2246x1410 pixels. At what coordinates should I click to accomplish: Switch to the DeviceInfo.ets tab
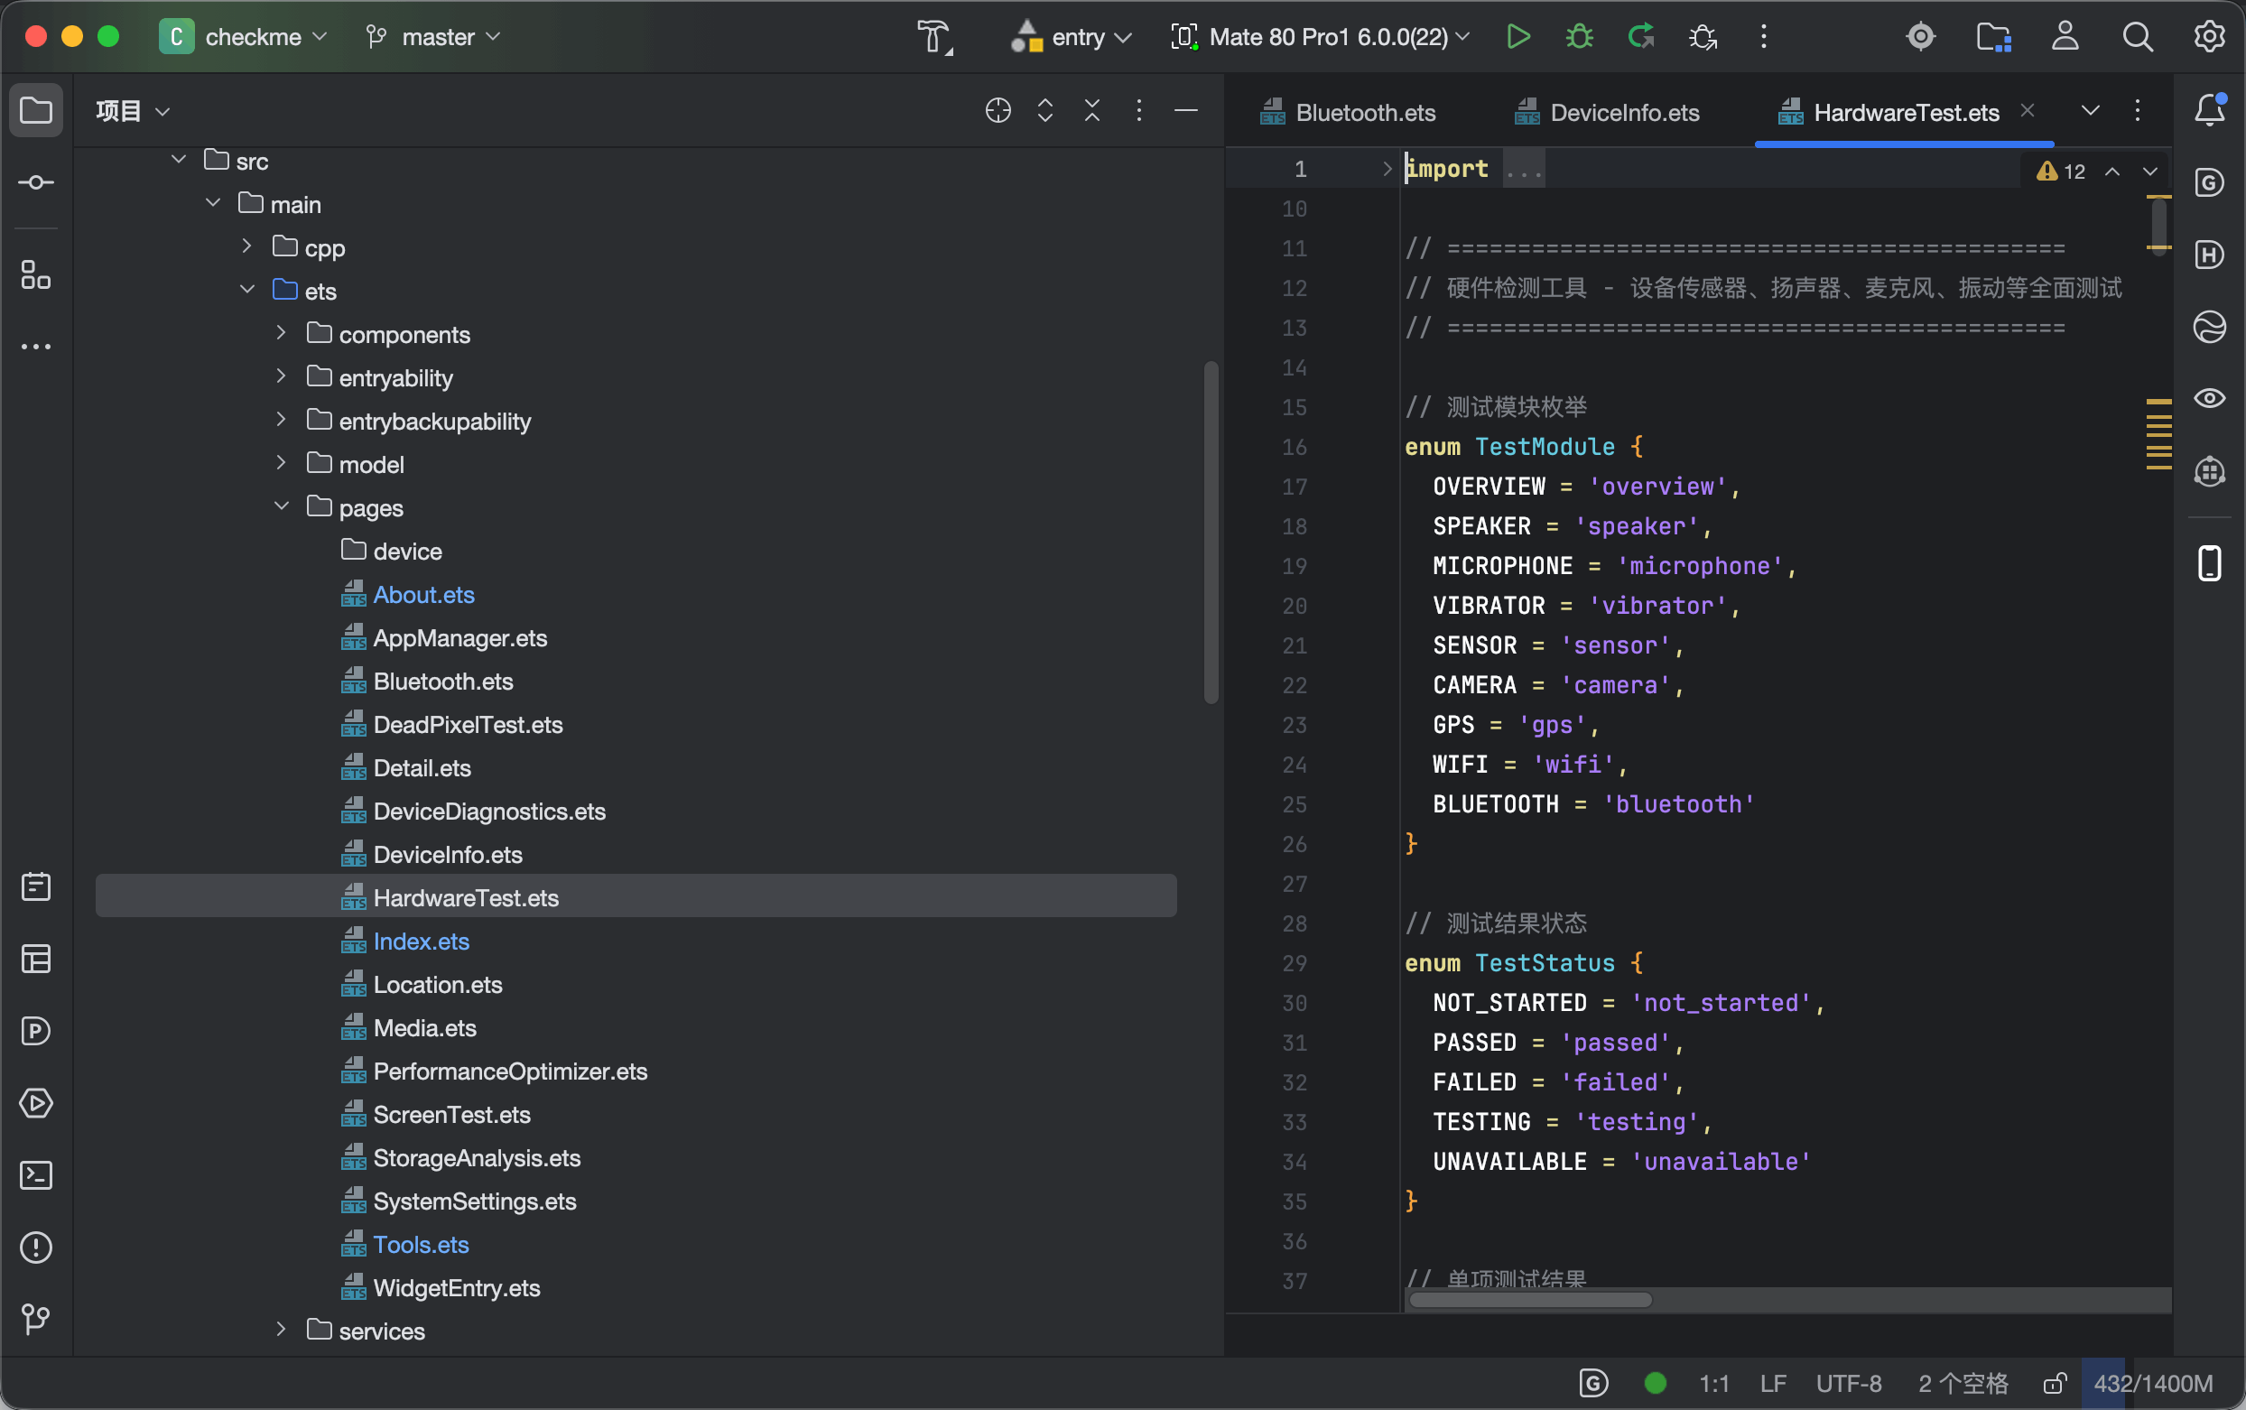pos(1607,113)
